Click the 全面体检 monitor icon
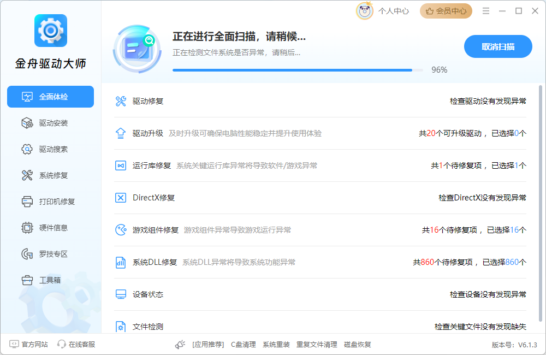This screenshot has width=546, height=355. [x=27, y=97]
